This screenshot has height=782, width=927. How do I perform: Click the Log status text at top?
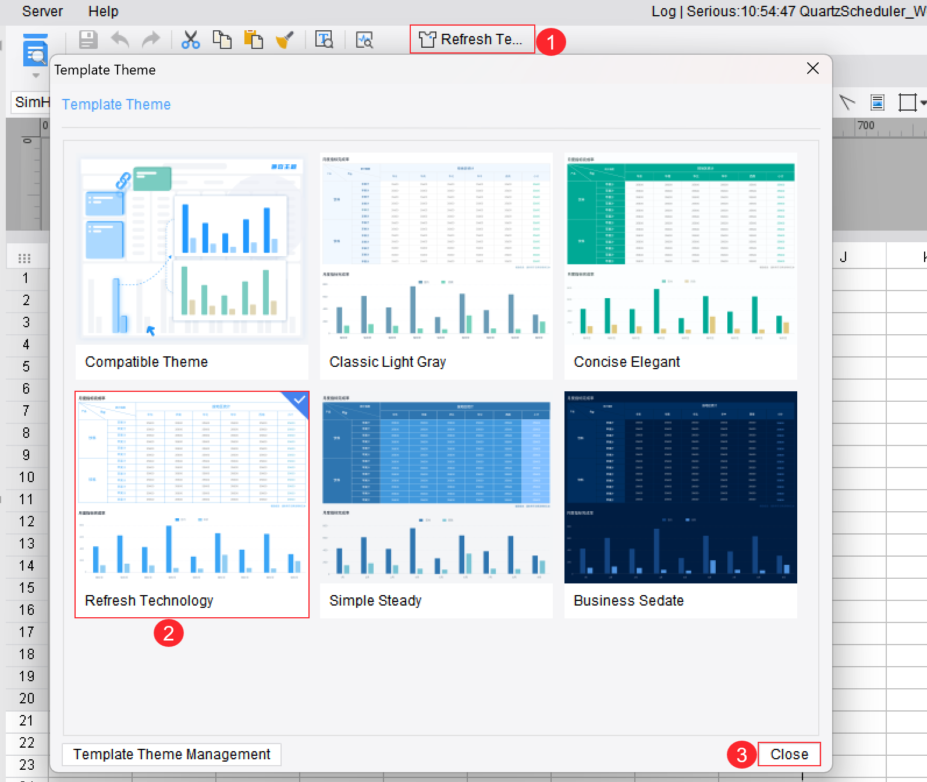click(789, 11)
